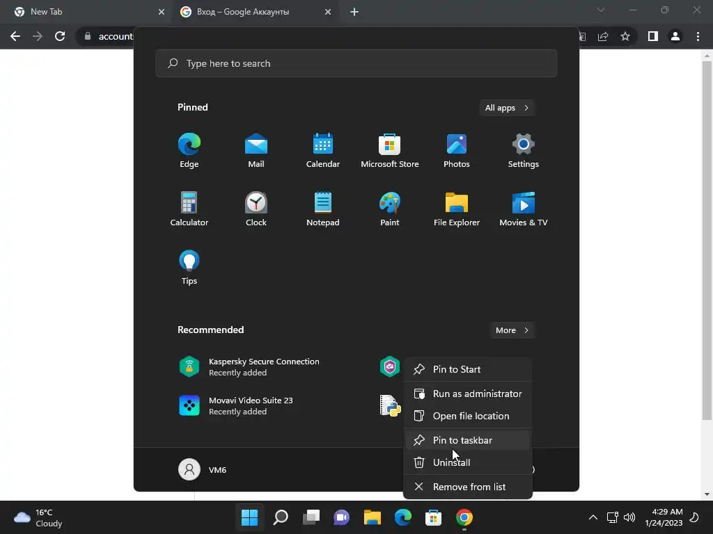
Task: Share this page via Chrome toolbar icon
Action: click(x=603, y=36)
